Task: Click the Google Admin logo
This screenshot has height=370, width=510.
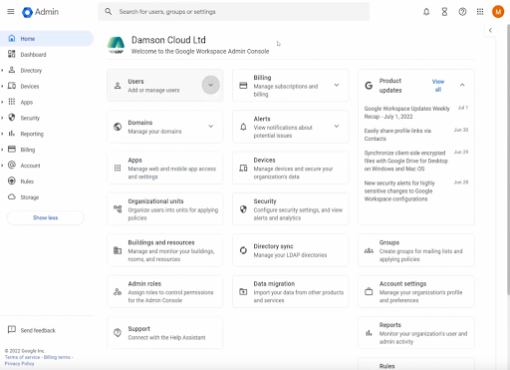Action: (x=40, y=12)
